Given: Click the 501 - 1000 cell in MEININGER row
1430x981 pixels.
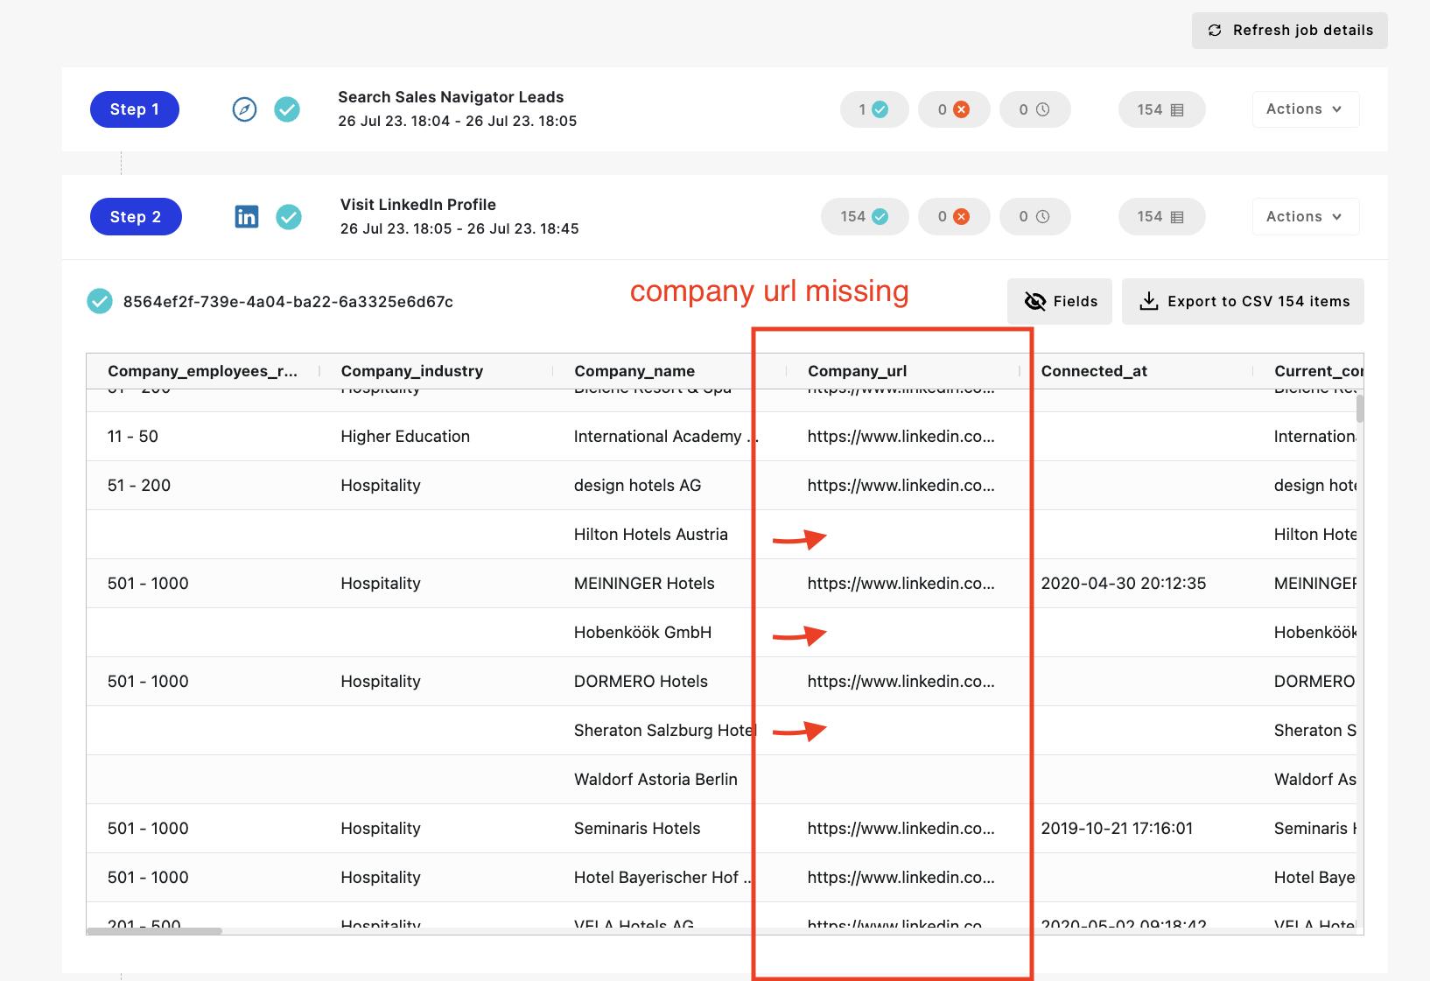Looking at the screenshot, I should pyautogui.click(x=148, y=584).
